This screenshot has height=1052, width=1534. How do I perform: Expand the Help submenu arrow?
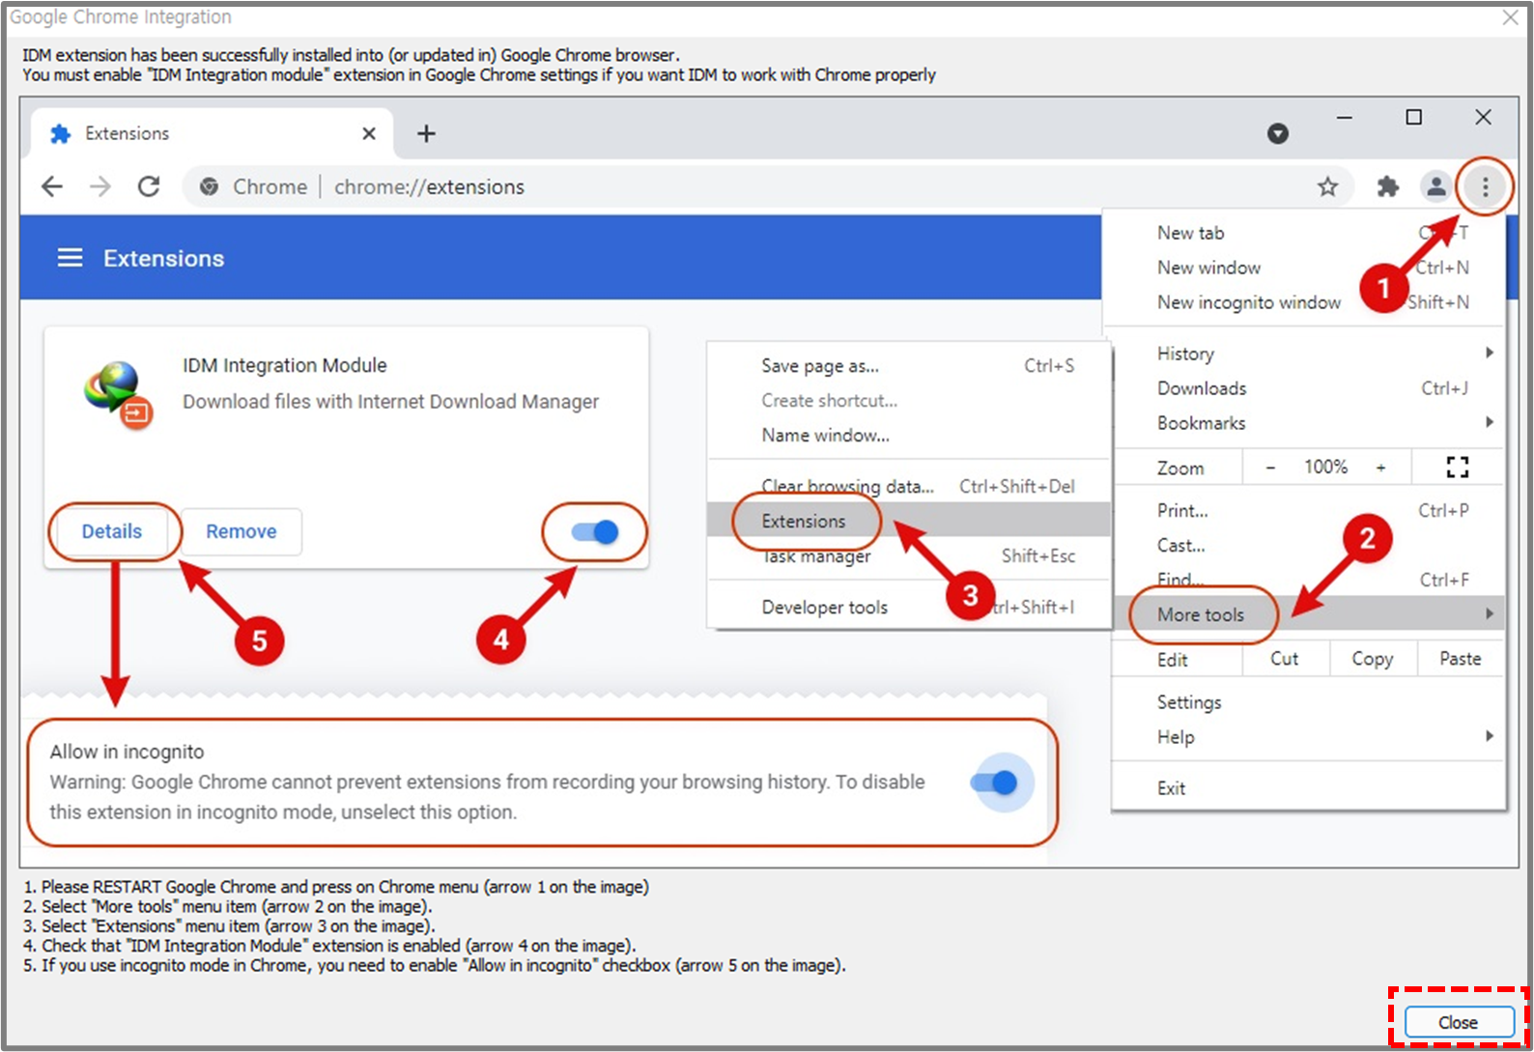click(x=1490, y=737)
